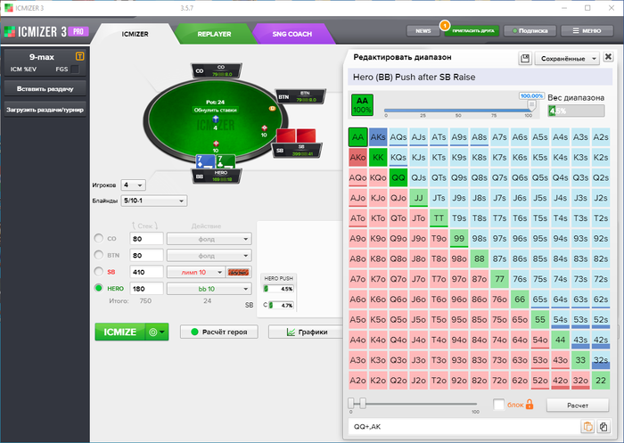This screenshot has height=443, width=624.
Task: Click the HERO PUSH 4.5% value box
Action: [278, 289]
